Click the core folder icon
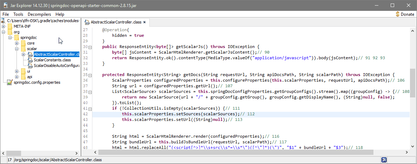 (23, 43)
